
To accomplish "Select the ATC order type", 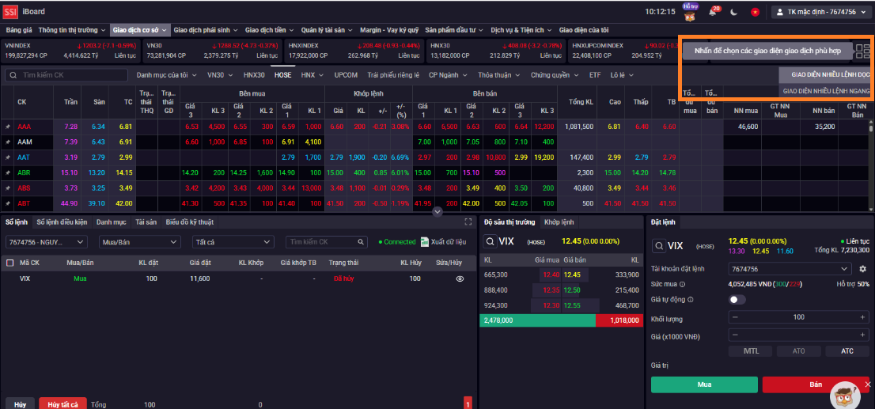I will coord(847,351).
